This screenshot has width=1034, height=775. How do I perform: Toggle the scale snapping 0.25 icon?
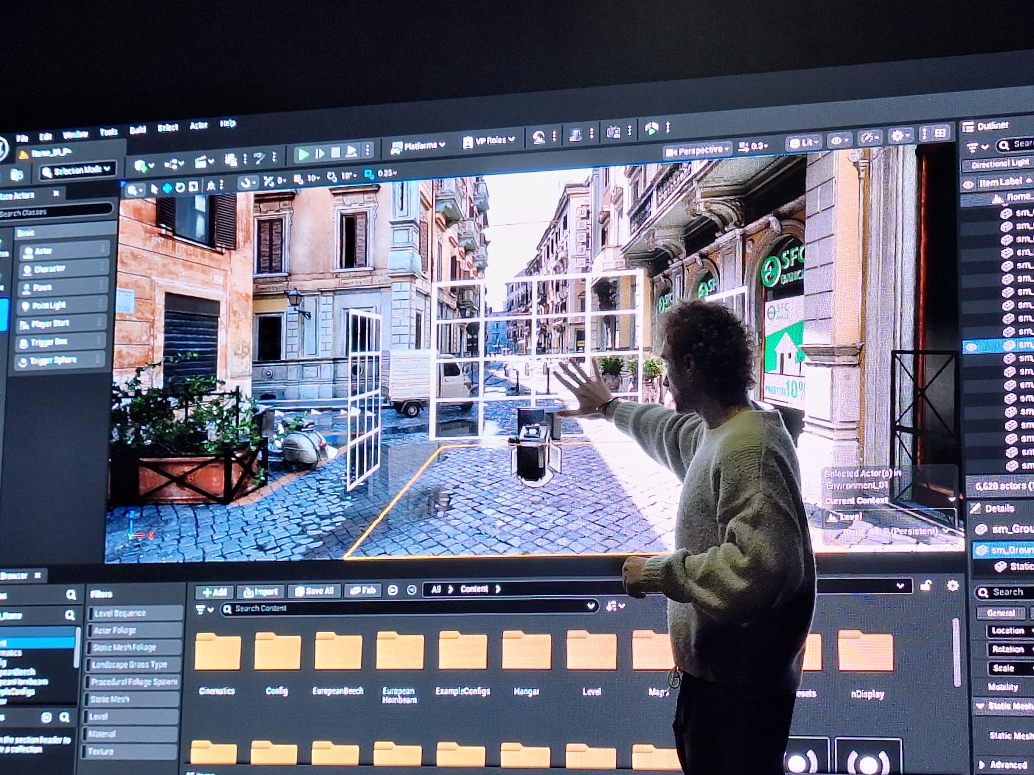pyautogui.click(x=370, y=174)
